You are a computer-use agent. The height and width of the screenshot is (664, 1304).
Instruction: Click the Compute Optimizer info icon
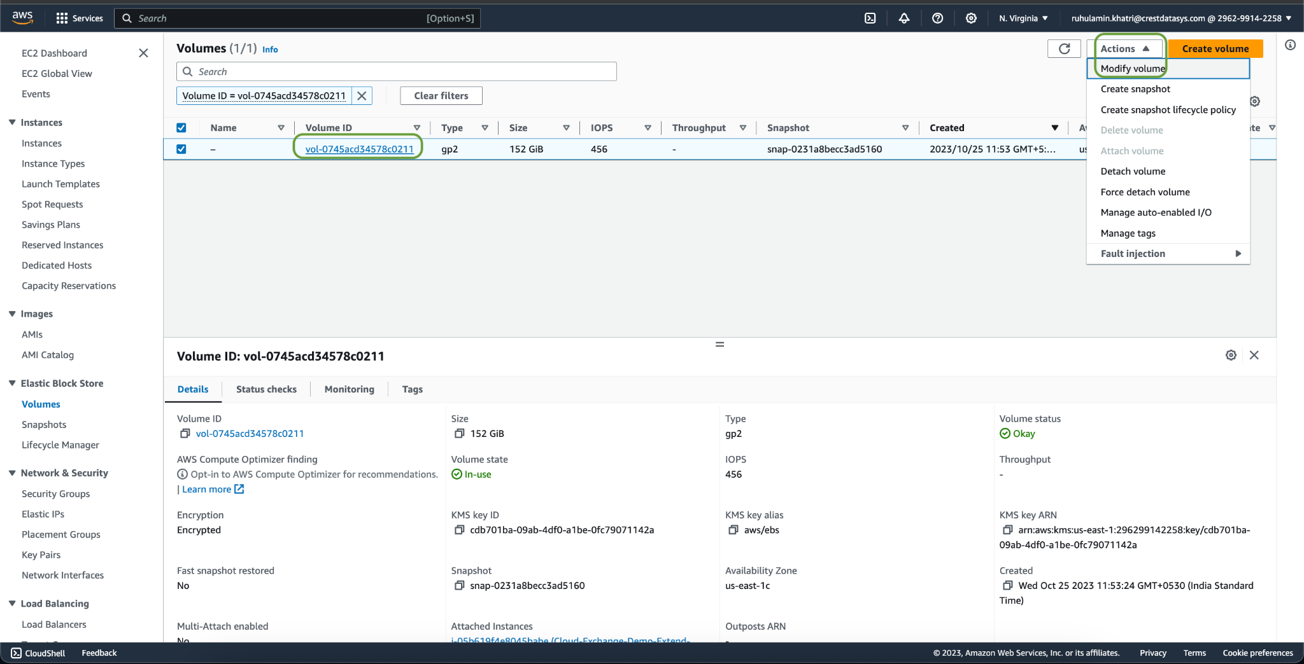point(182,474)
